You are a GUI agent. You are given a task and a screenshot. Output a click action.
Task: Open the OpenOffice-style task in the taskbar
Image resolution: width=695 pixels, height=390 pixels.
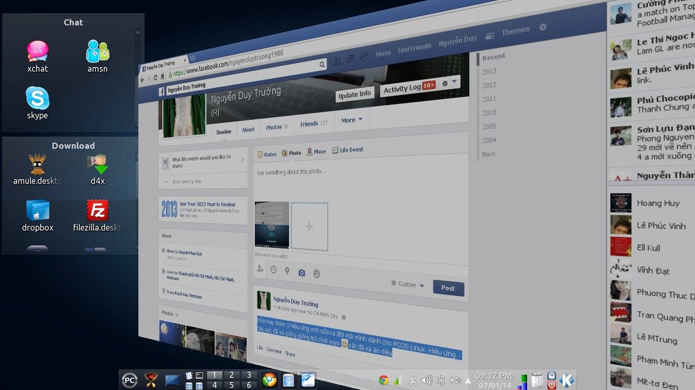tap(308, 380)
